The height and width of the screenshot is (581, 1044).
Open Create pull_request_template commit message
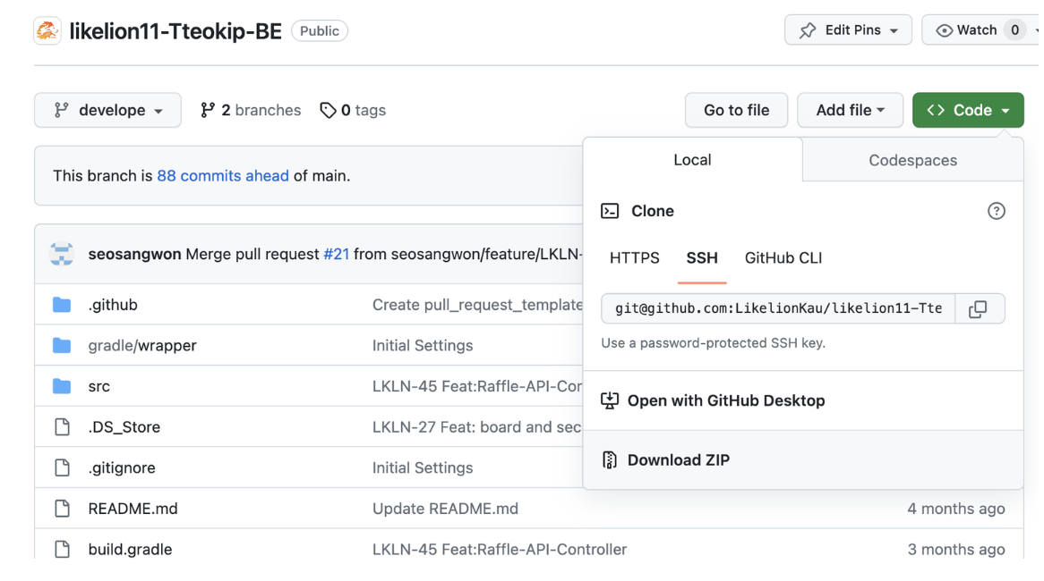pyautogui.click(x=476, y=305)
